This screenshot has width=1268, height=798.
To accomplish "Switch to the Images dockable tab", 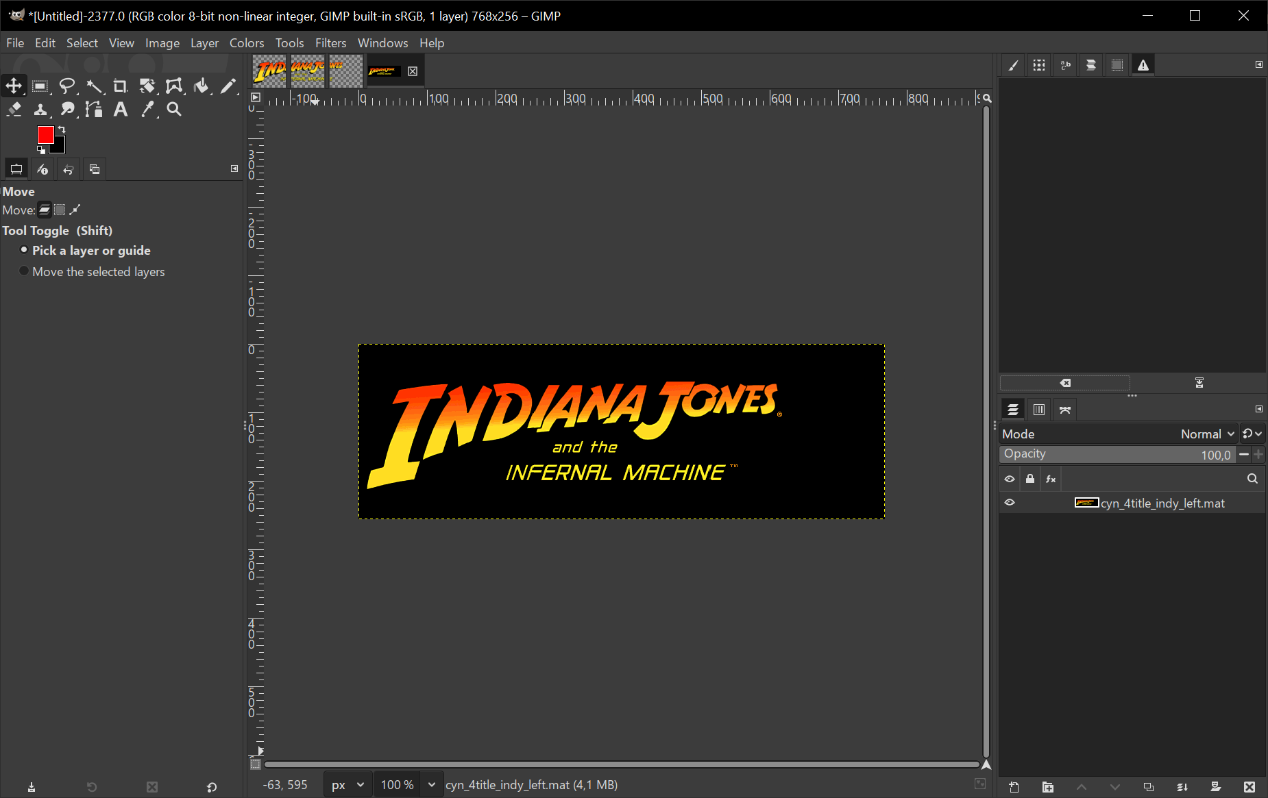I will (95, 169).
